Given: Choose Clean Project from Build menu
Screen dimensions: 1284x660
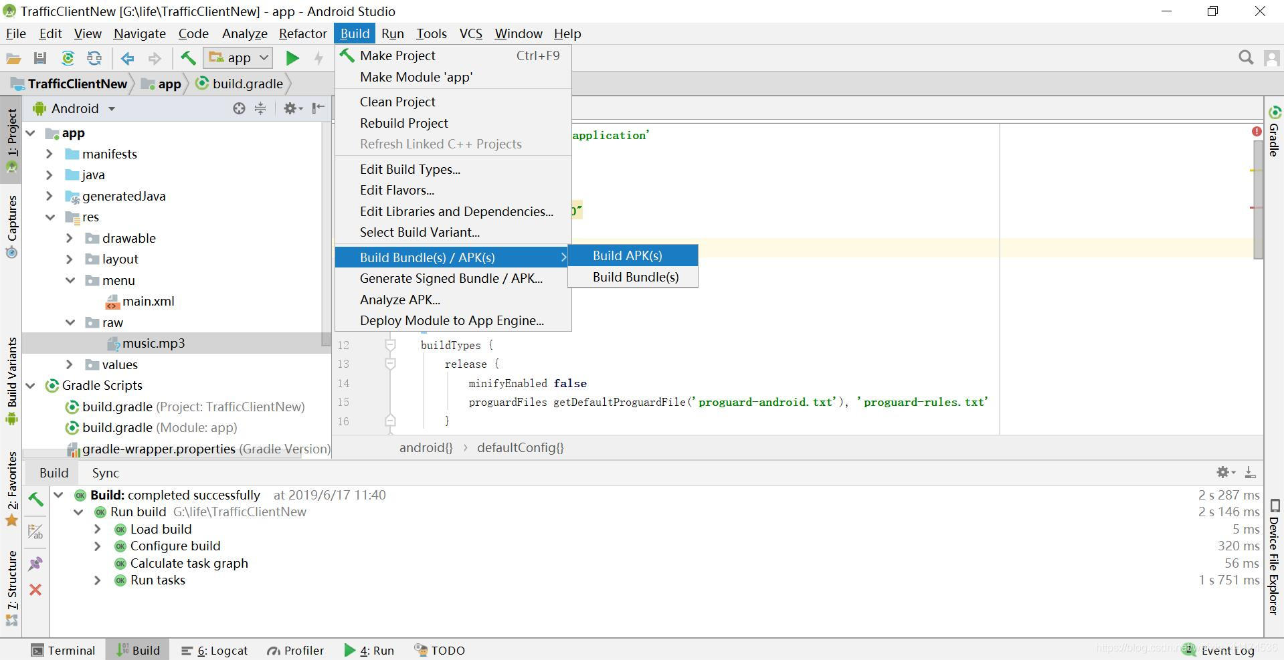Looking at the screenshot, I should click(x=453, y=102).
